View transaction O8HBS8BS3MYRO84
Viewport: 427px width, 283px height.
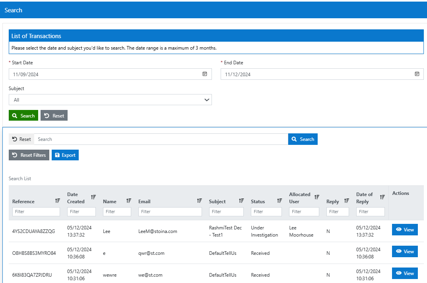point(405,252)
